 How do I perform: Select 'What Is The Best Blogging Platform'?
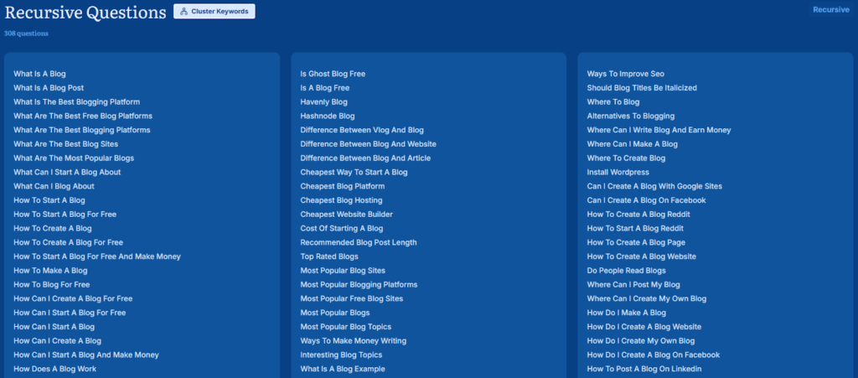[76, 102]
